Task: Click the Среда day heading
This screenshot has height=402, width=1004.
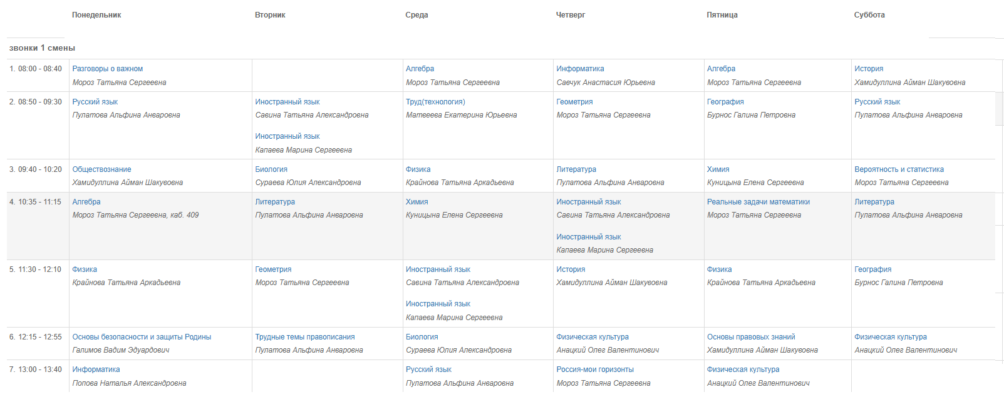Action: click(417, 15)
